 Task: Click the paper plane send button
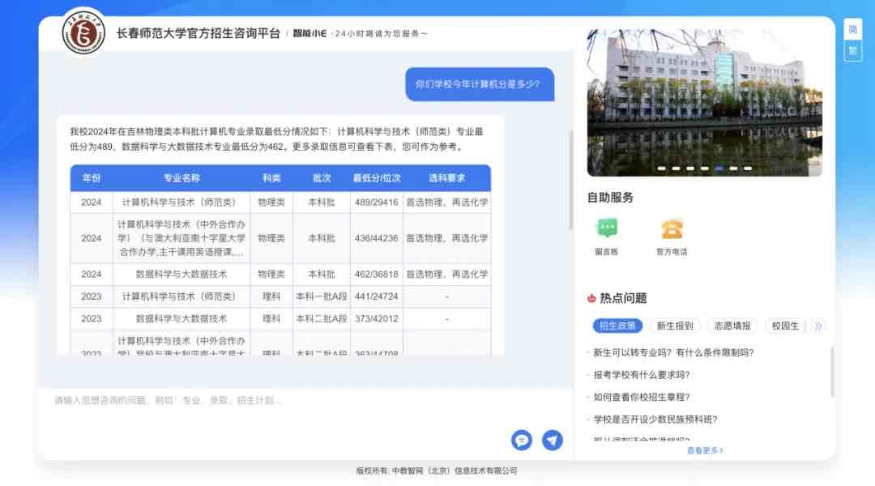pyautogui.click(x=553, y=441)
